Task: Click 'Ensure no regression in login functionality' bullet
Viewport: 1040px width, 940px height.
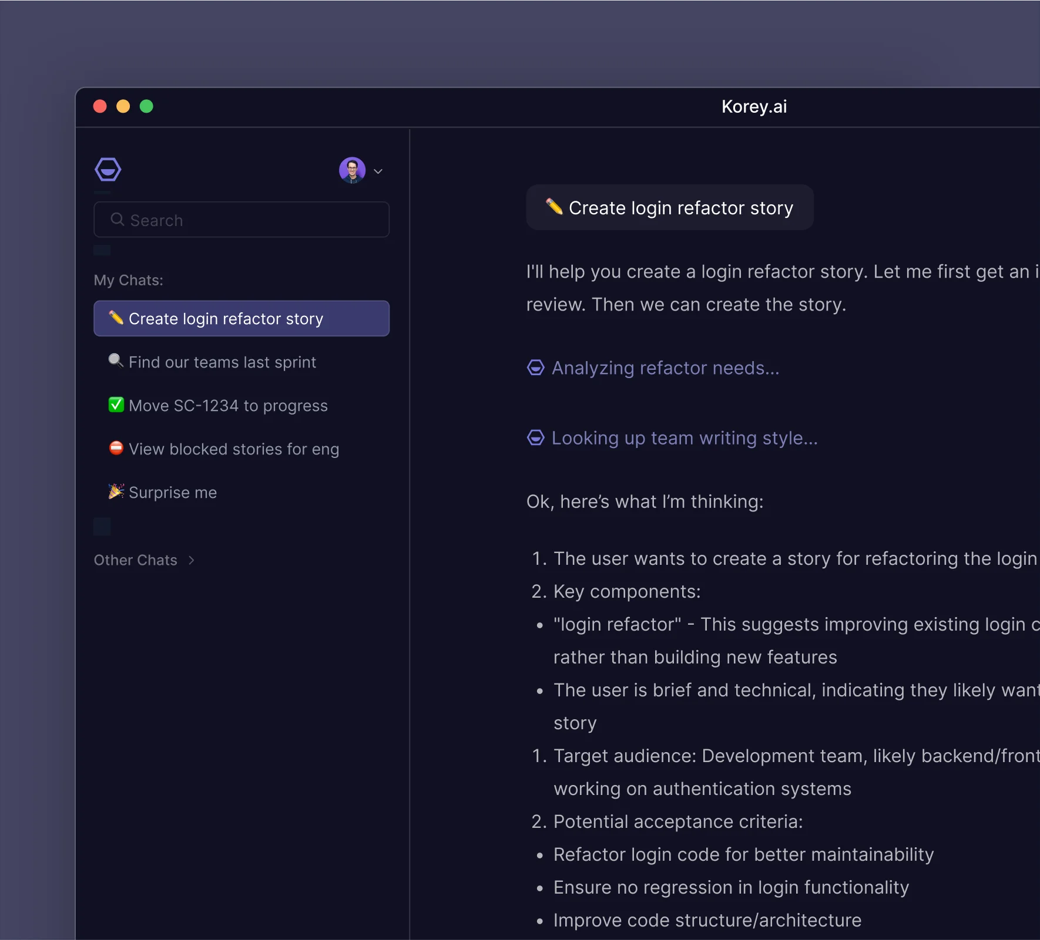Action: click(x=731, y=887)
